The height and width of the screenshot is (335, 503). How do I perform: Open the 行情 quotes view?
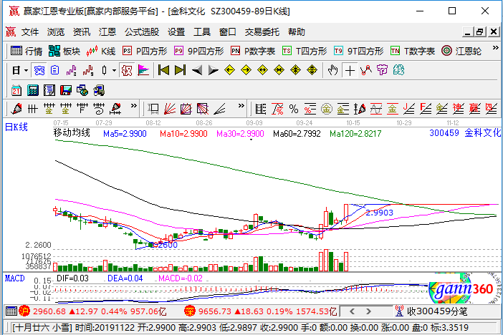click(27, 51)
